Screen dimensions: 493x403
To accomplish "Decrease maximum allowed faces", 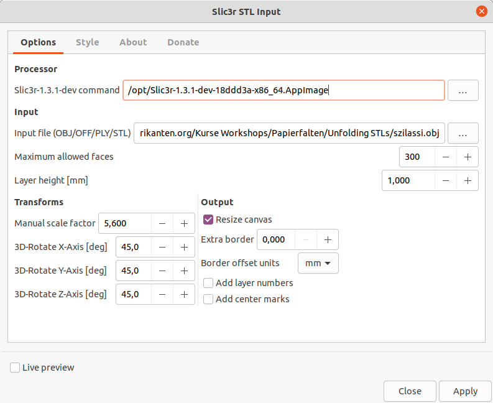I will (x=446, y=157).
